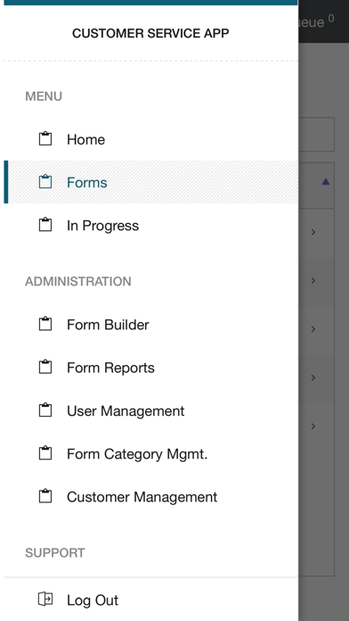Click the clipboard icon beside Forms
349x621 pixels.
[x=45, y=182]
